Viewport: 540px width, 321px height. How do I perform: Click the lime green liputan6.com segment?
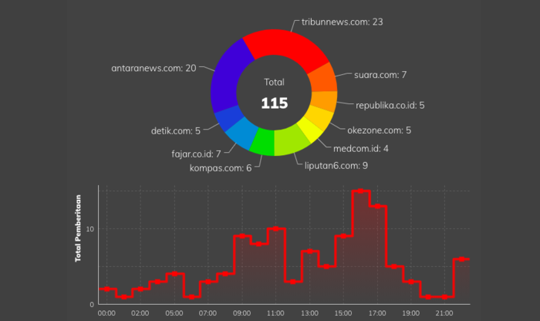click(291, 142)
